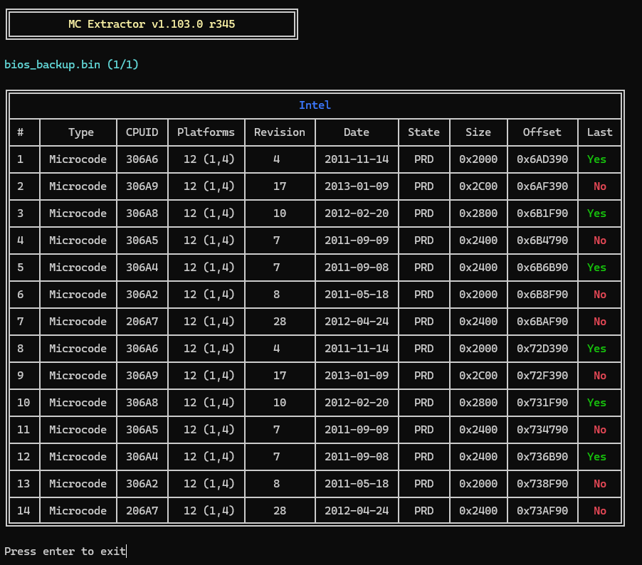Screen dimensions: 642x565
Task: Click the Offset column header
Action: pyautogui.click(x=542, y=132)
